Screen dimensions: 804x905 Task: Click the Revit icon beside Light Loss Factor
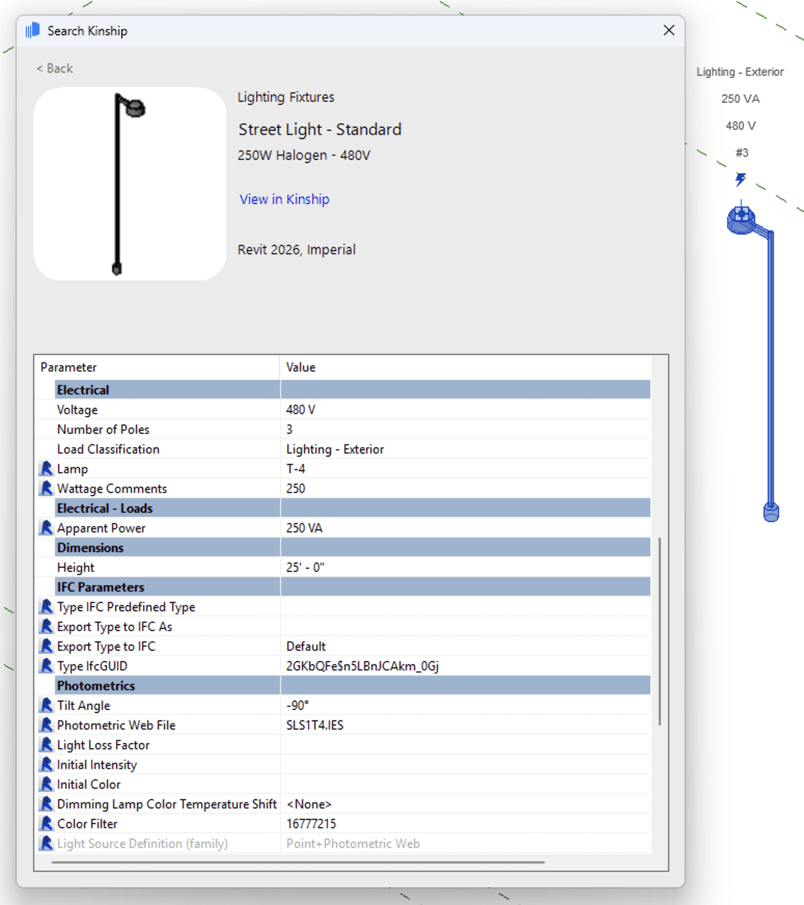pyautogui.click(x=47, y=745)
